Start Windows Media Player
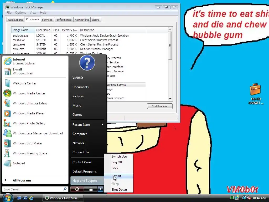 [35, 113]
